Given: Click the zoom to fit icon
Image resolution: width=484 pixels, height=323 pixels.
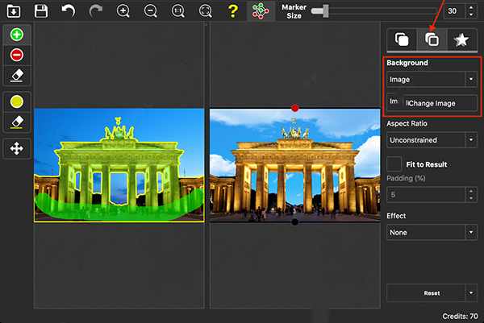Looking at the screenshot, I should pyautogui.click(x=206, y=11).
